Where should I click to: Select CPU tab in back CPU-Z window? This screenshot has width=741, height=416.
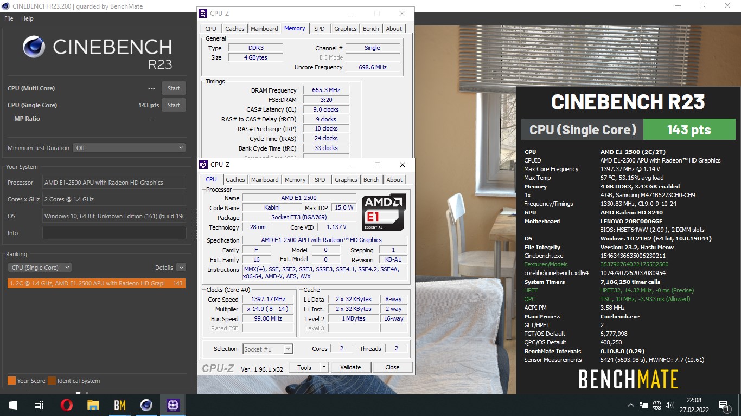pyautogui.click(x=211, y=29)
